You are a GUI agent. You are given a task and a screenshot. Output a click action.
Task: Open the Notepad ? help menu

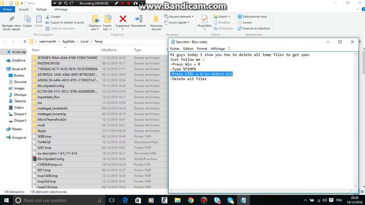(x=229, y=48)
